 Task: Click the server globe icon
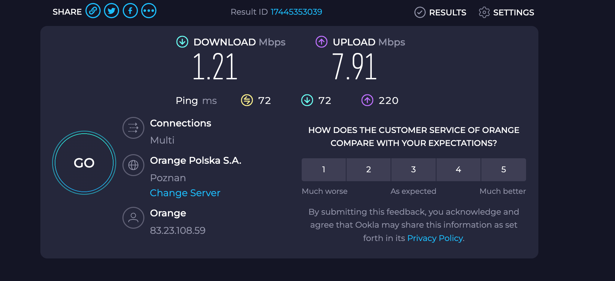click(133, 165)
